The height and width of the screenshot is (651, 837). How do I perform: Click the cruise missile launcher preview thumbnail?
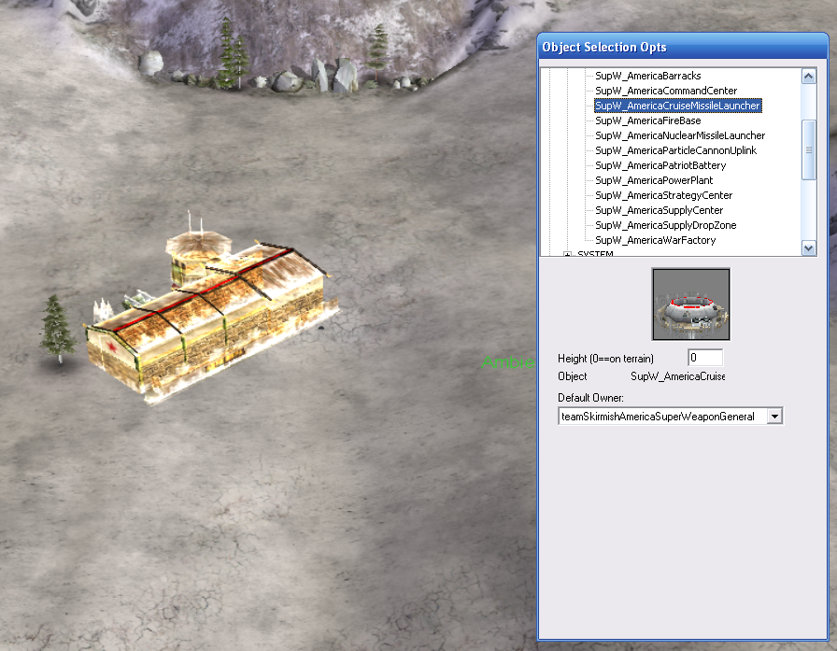click(x=690, y=304)
